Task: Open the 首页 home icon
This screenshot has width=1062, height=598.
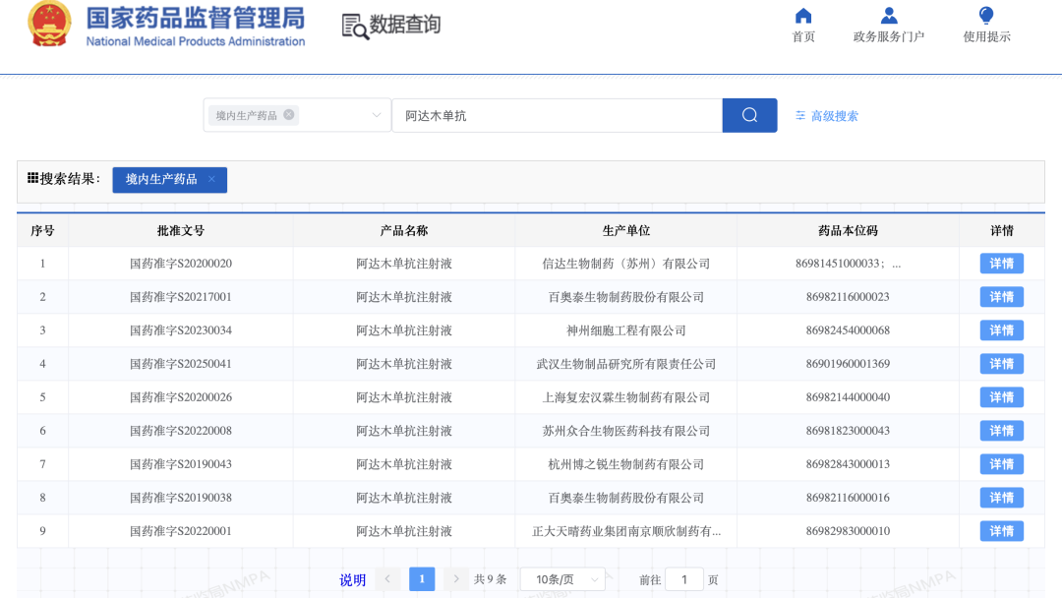Action: click(x=803, y=16)
